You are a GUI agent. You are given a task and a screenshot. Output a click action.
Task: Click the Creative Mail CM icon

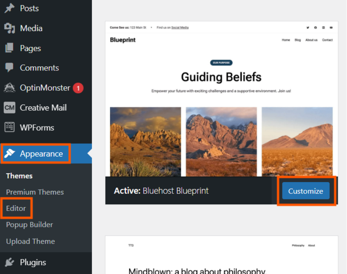pos(9,108)
